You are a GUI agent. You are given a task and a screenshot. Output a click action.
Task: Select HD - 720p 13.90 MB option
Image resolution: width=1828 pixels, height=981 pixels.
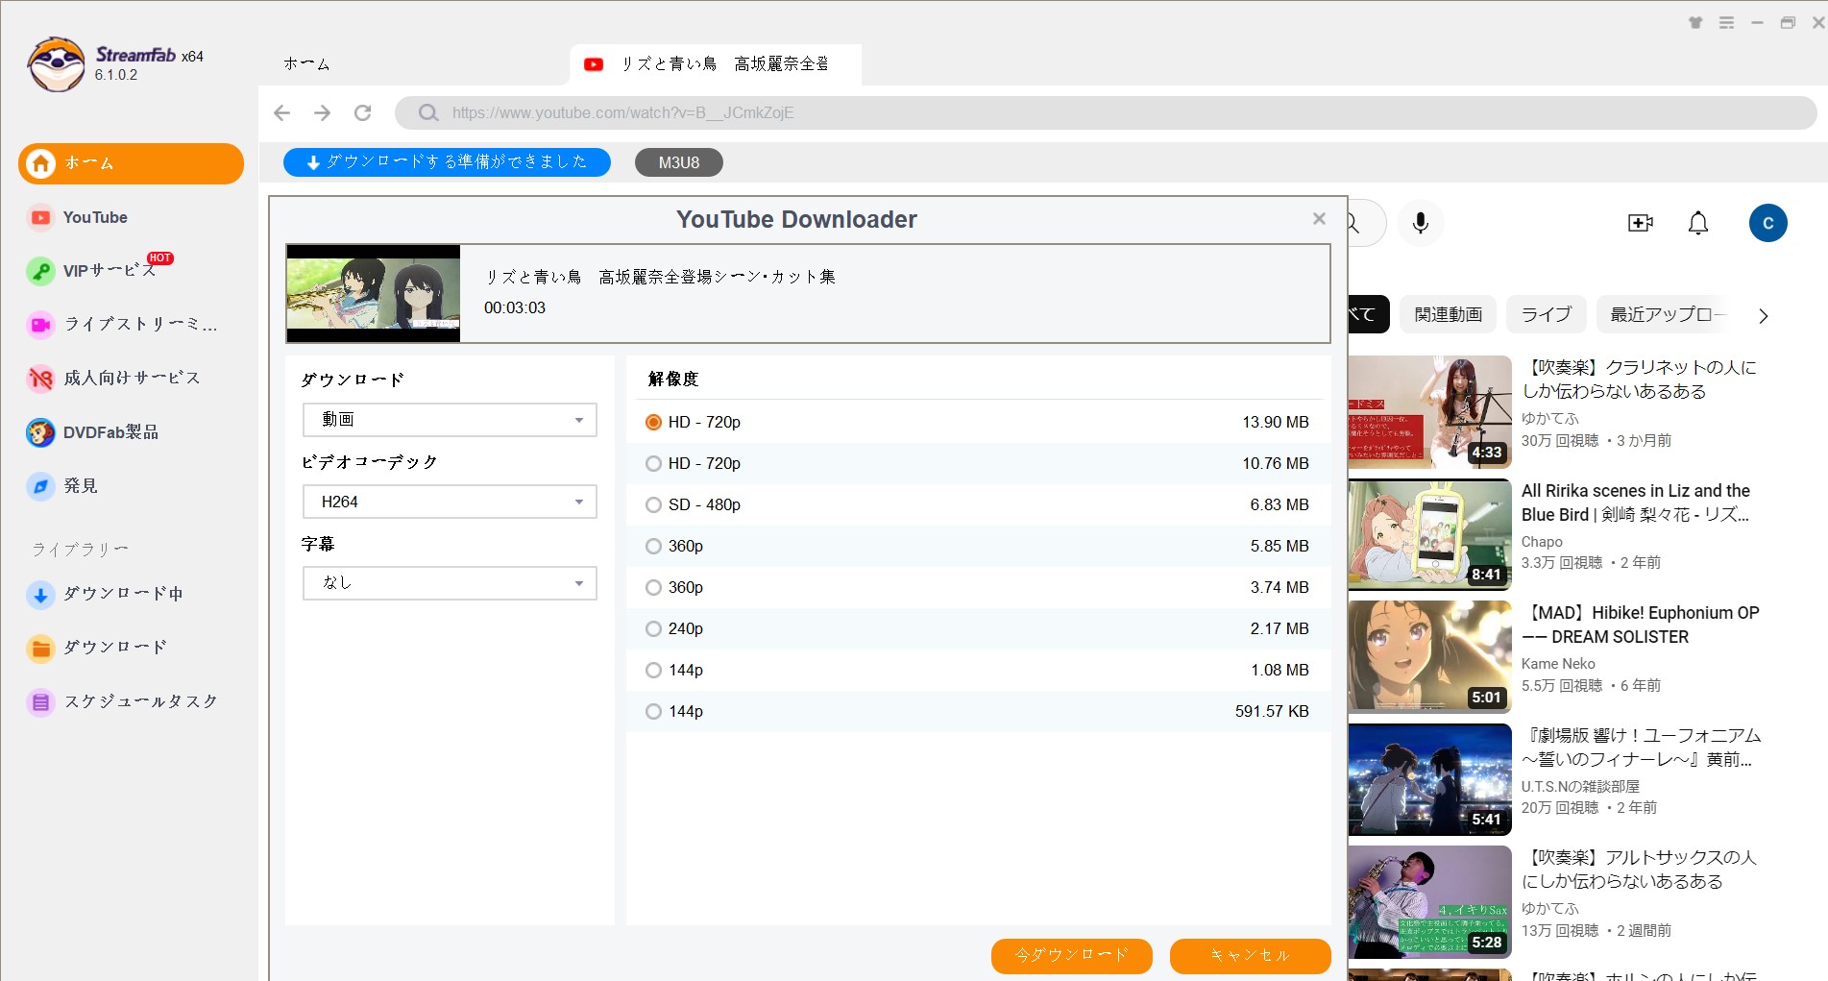pyautogui.click(x=978, y=422)
